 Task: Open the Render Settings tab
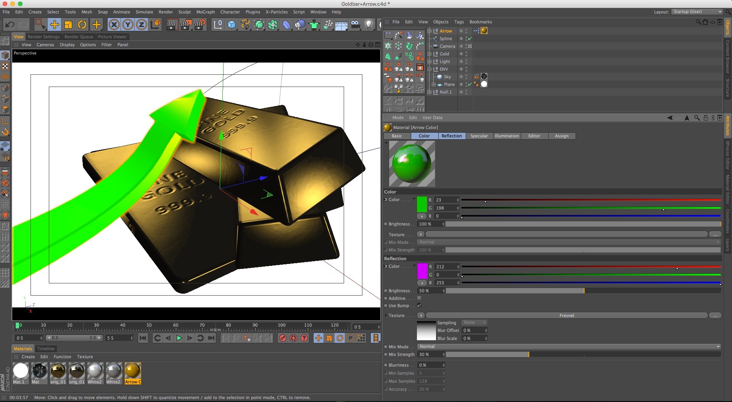(43, 37)
